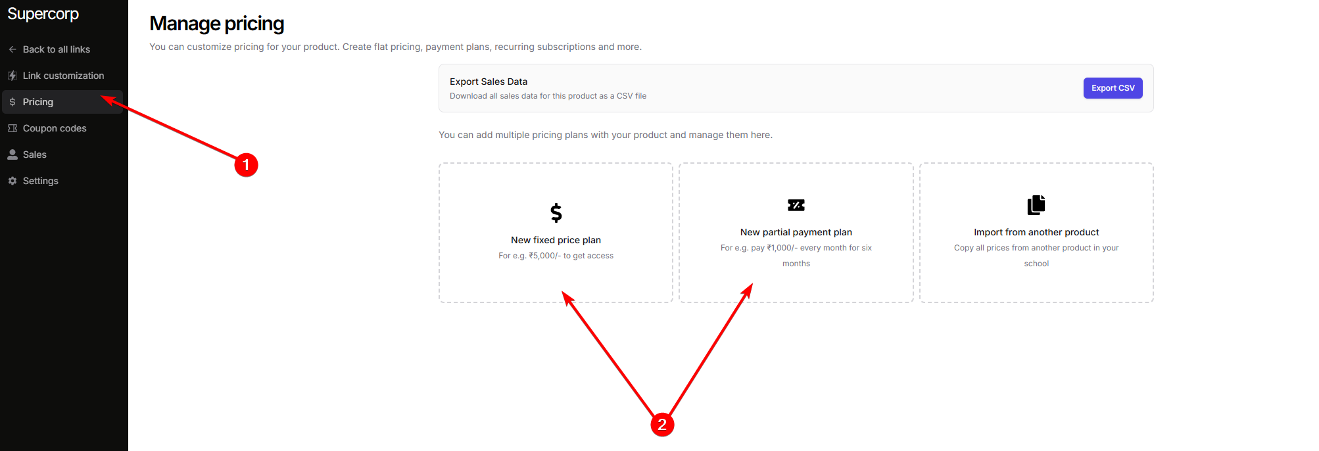Viewport: 1319px width, 451px height.
Task: Open the Settings sidebar item
Action: click(x=41, y=181)
